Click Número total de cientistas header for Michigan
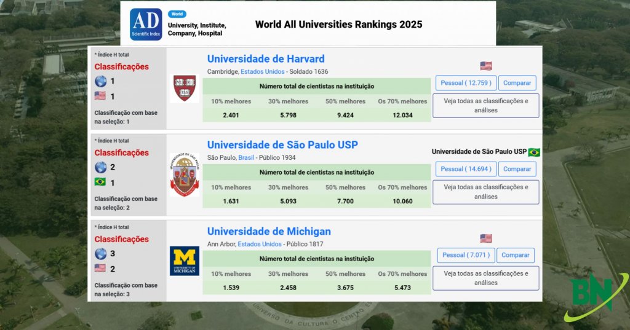Image resolution: width=630 pixels, height=330 pixels. 317,259
